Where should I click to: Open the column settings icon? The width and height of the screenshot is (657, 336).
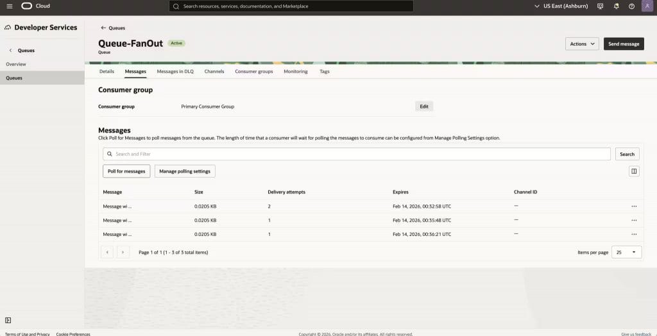[634, 171]
